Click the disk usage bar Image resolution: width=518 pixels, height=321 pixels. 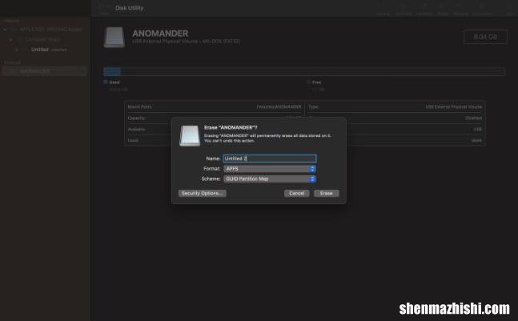(x=304, y=71)
